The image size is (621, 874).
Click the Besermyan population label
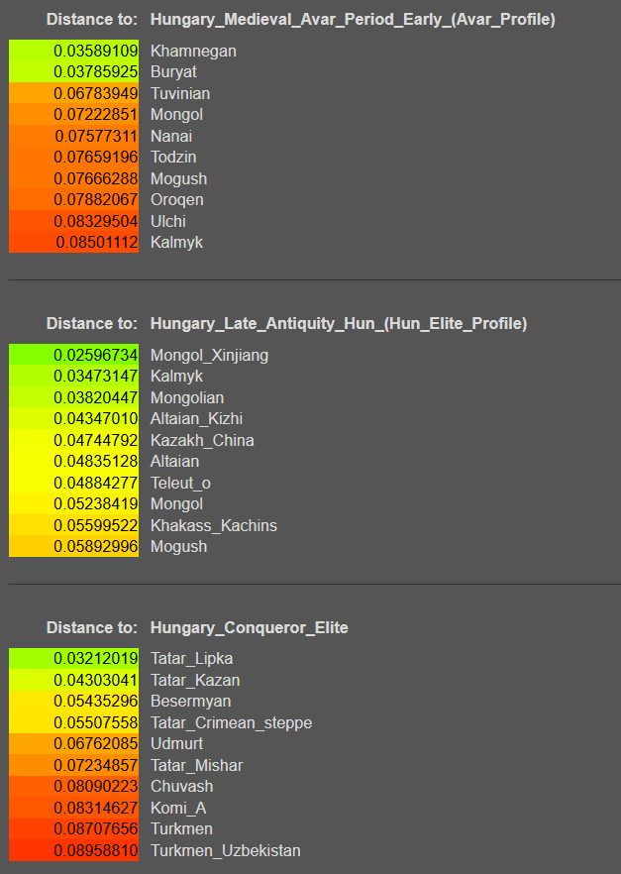[x=190, y=702]
